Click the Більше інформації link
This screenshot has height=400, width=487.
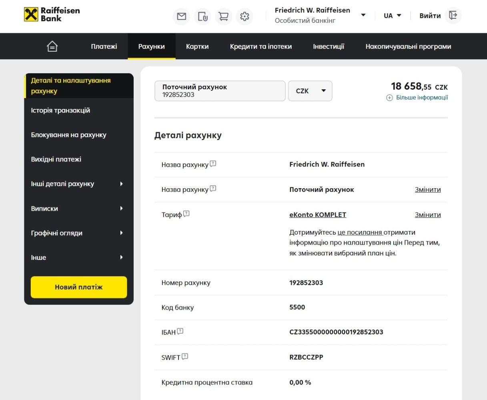point(422,98)
